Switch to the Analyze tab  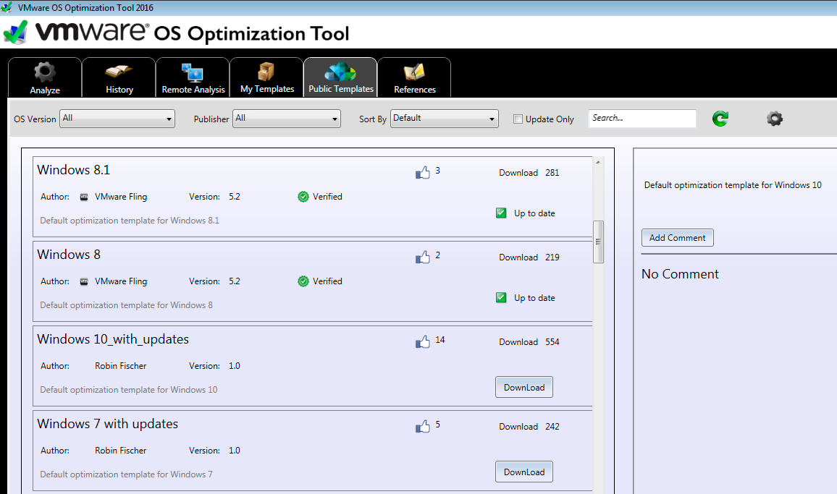(x=45, y=78)
